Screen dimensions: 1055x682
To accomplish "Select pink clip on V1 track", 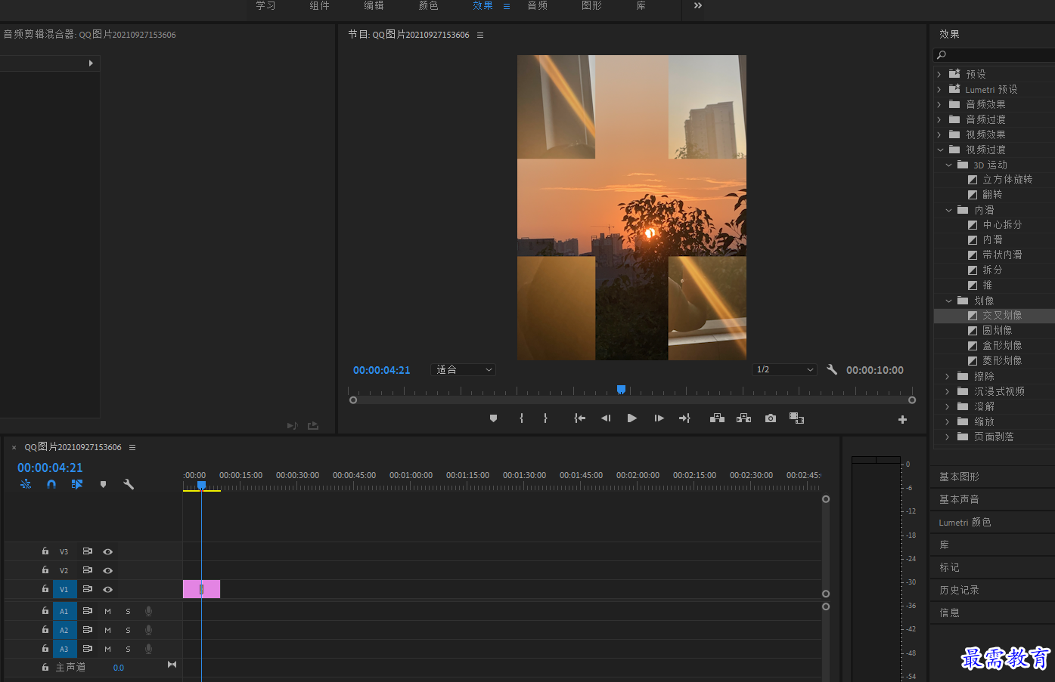I will (x=201, y=589).
